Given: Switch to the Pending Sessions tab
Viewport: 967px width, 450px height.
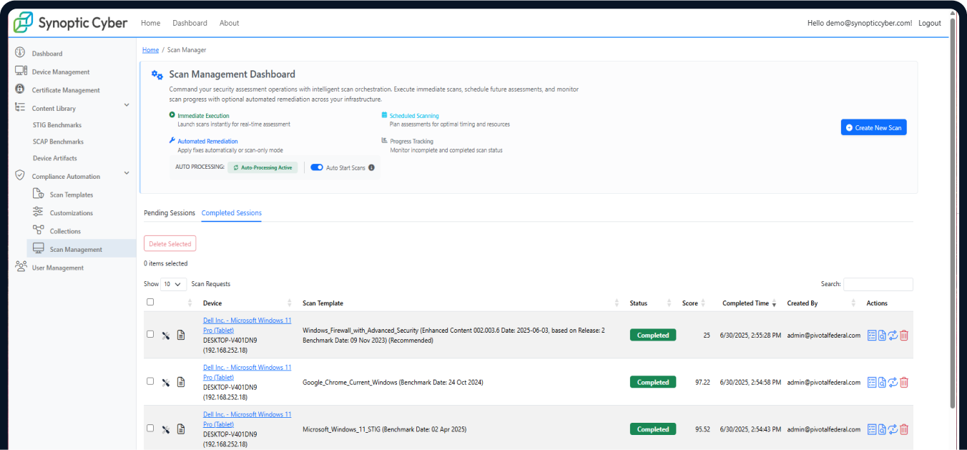Looking at the screenshot, I should pos(170,213).
